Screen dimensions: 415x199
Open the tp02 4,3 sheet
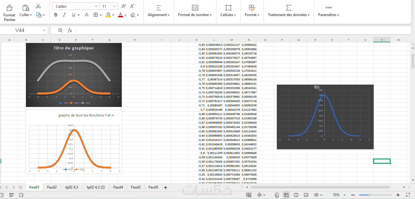point(72,187)
